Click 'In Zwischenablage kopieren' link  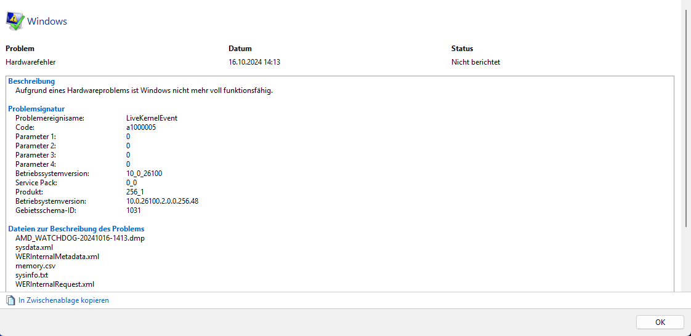pos(63,300)
